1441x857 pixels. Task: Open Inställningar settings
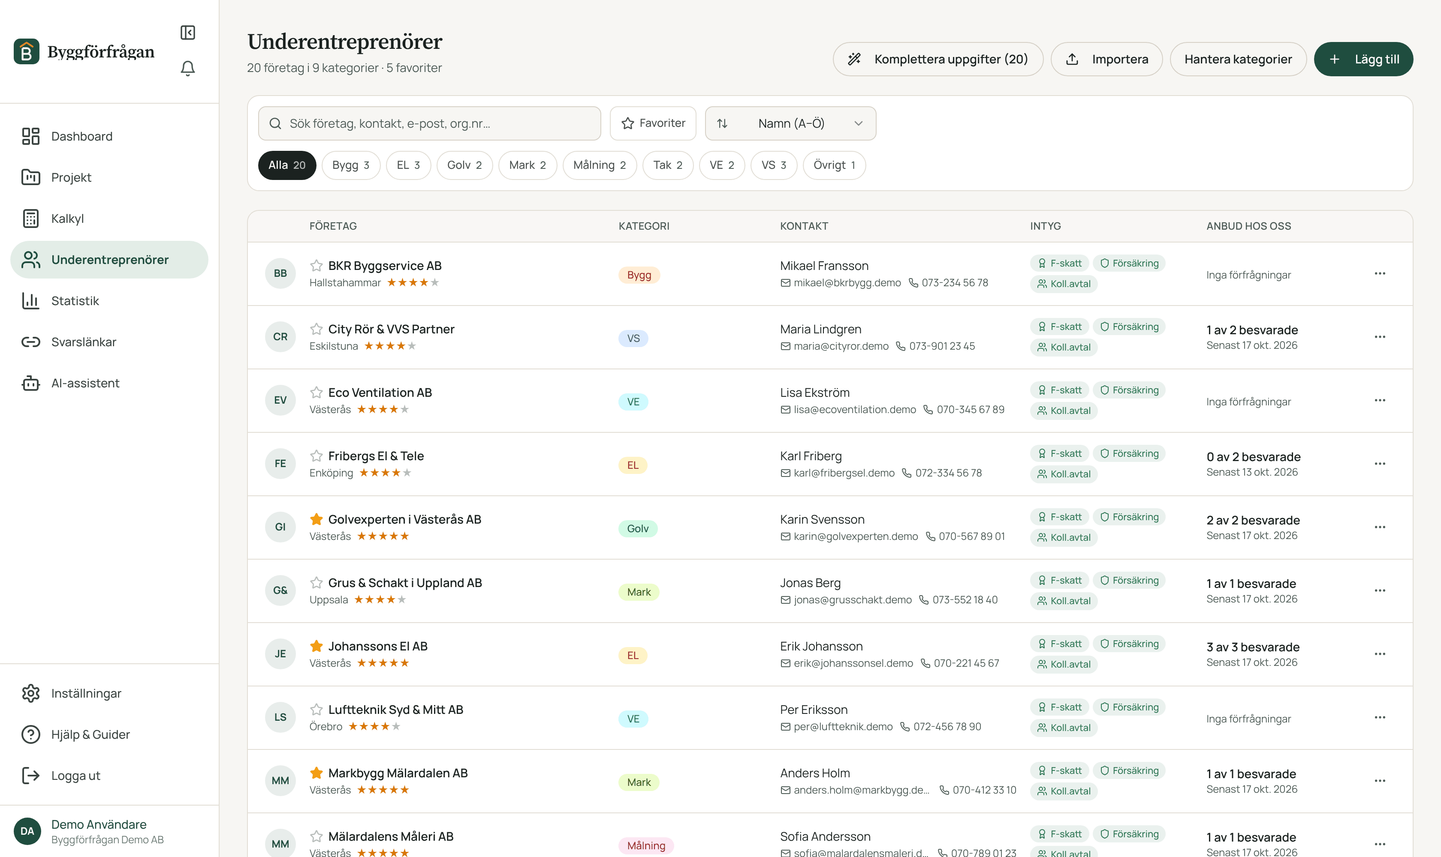109,693
